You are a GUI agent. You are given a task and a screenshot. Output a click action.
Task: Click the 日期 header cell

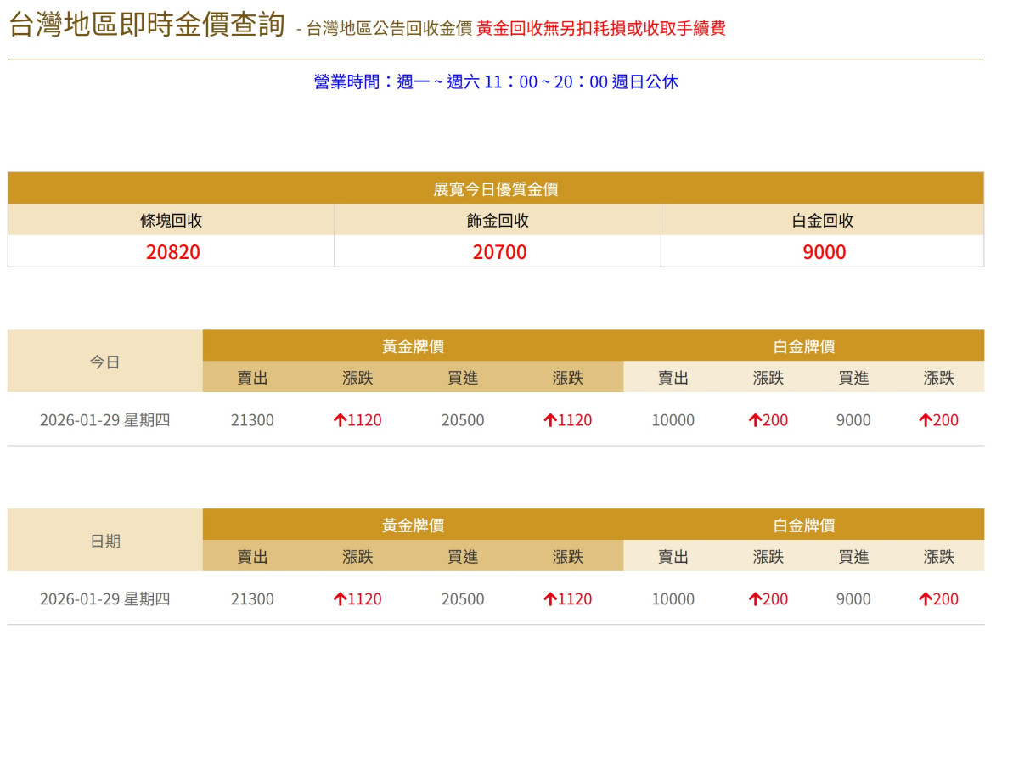105,541
